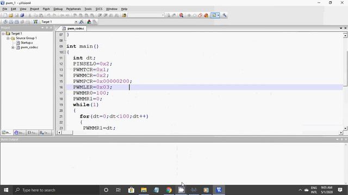Open the Peripherals menu
Image resolution: width=348 pixels, height=195 pixels.
(x=73, y=9)
